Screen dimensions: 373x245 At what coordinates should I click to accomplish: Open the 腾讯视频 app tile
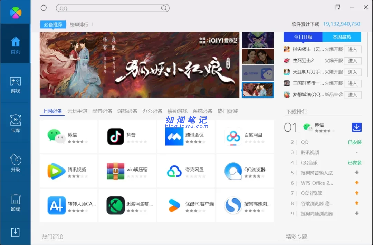68,171
